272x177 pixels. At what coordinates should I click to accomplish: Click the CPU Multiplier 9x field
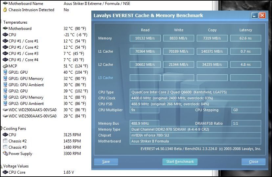click(144, 110)
